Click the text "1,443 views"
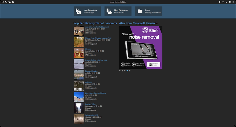 (88, 31)
